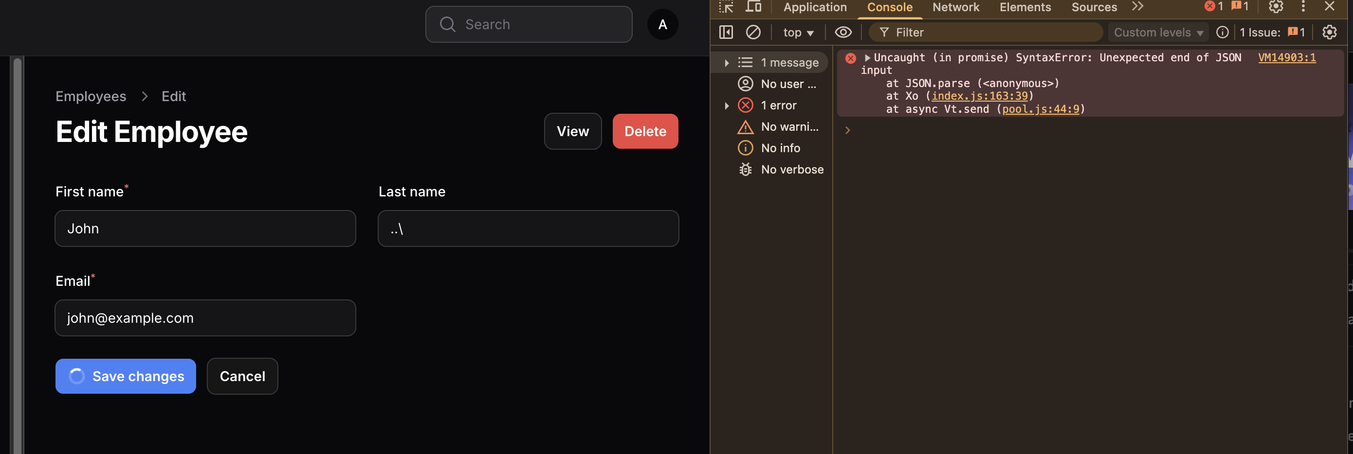Select the inspect element picker icon

[x=727, y=7]
